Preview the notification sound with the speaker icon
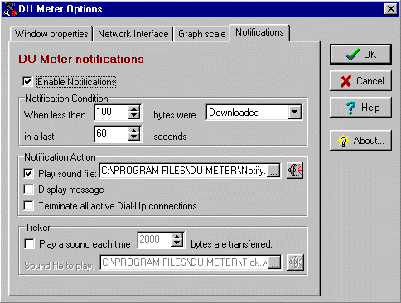The image size is (401, 303). tap(295, 171)
